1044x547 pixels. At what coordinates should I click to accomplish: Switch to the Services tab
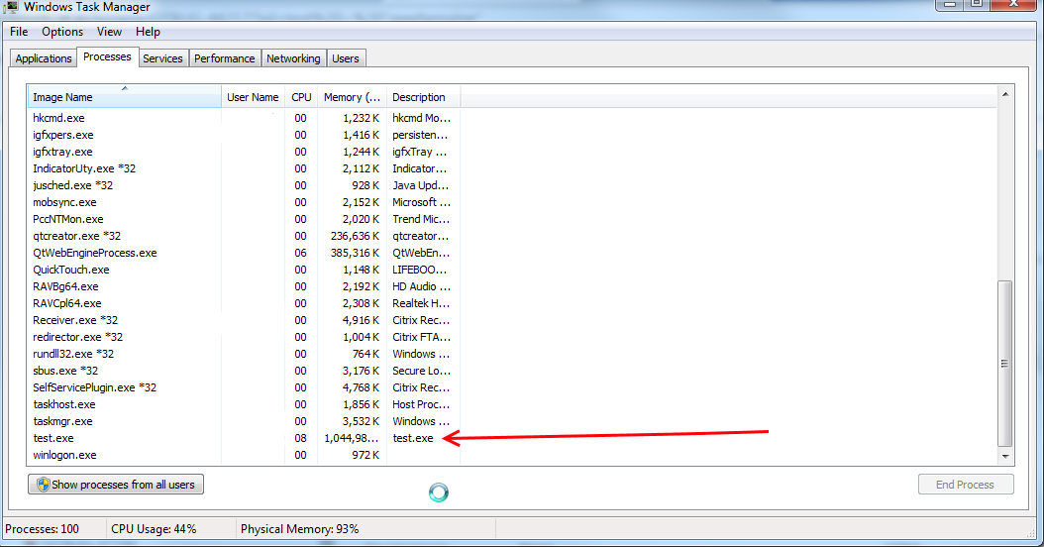click(x=162, y=58)
